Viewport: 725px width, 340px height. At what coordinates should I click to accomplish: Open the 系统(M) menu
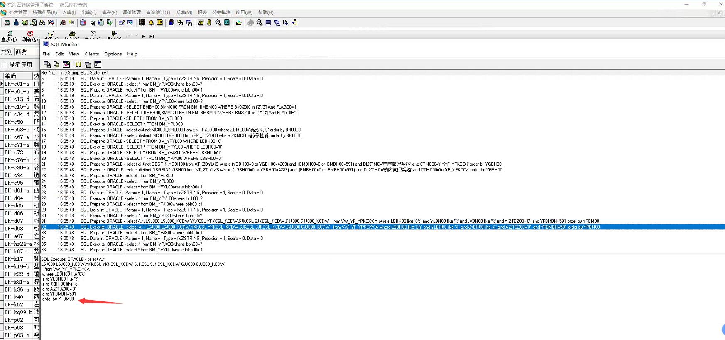184,12
